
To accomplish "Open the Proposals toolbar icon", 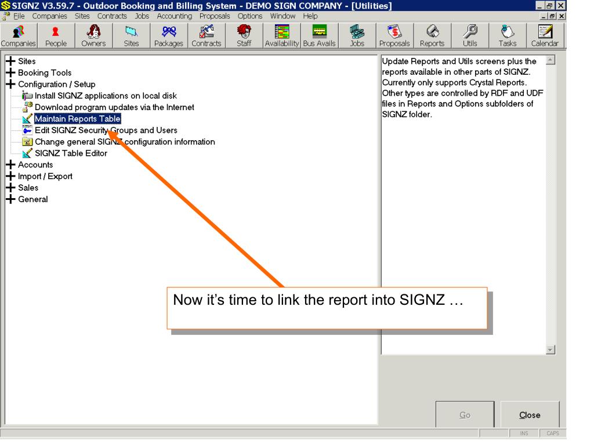I will [x=394, y=35].
